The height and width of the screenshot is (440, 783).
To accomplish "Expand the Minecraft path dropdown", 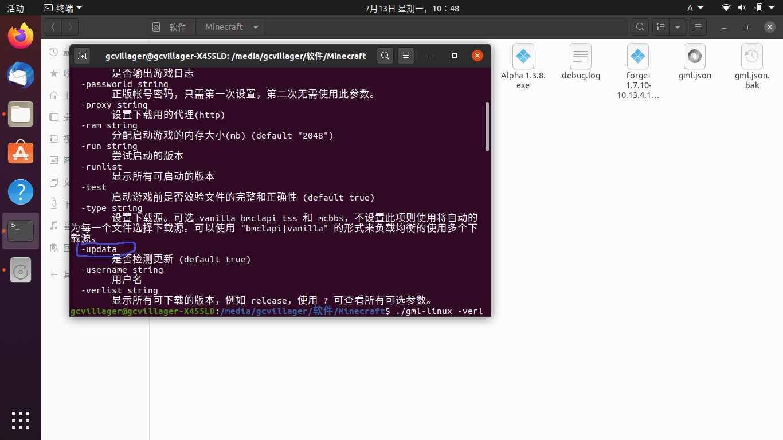I will (256, 27).
